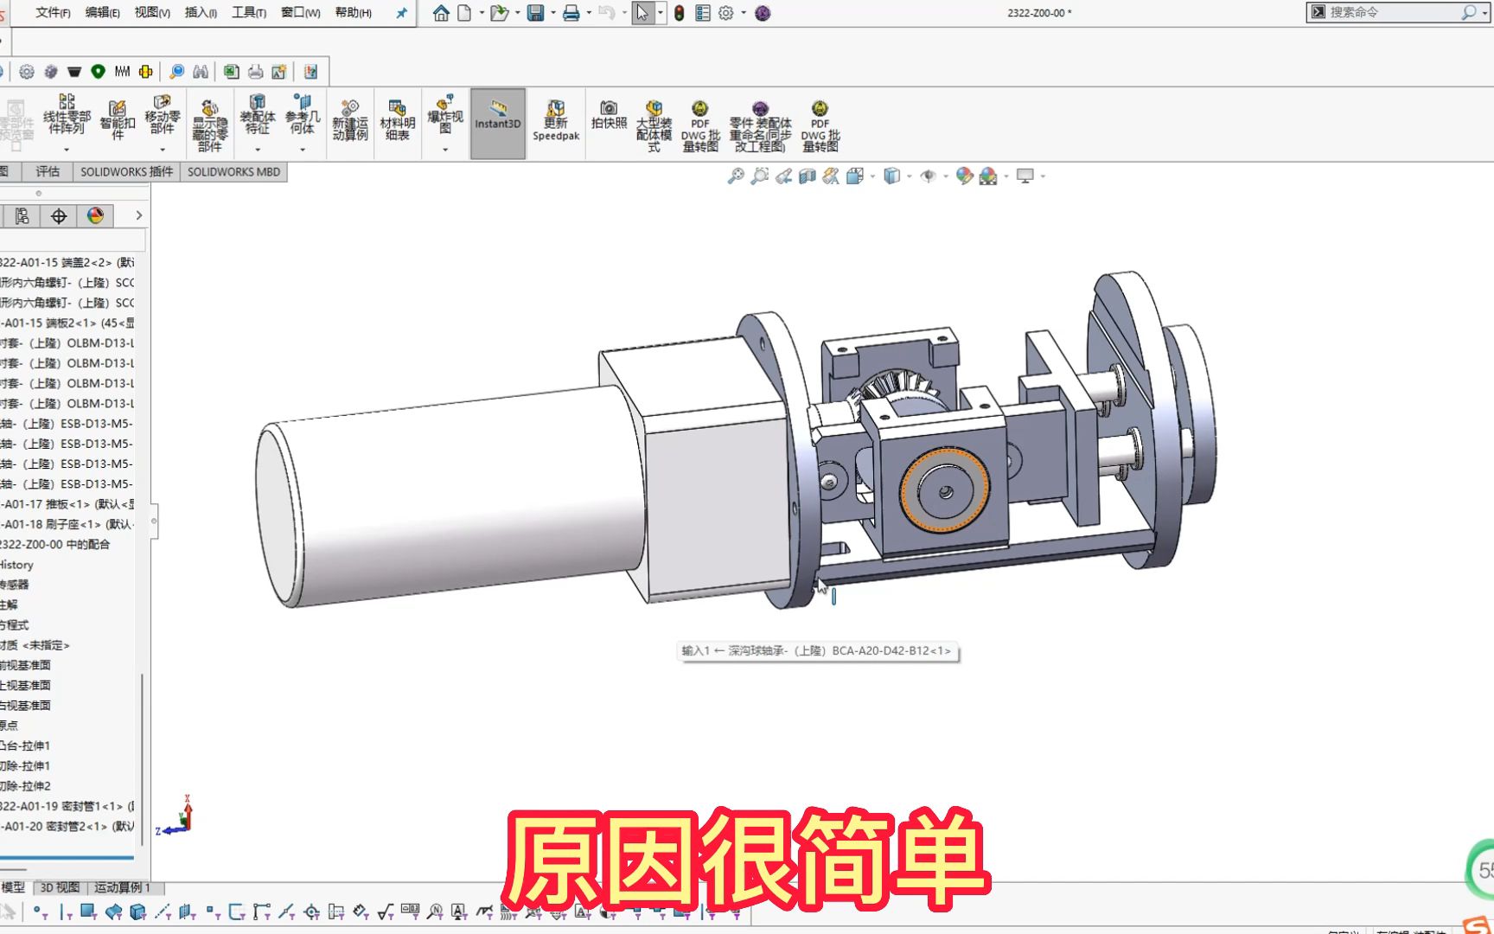
Task: Expand the Save dropdown arrow
Action: pyautogui.click(x=552, y=13)
